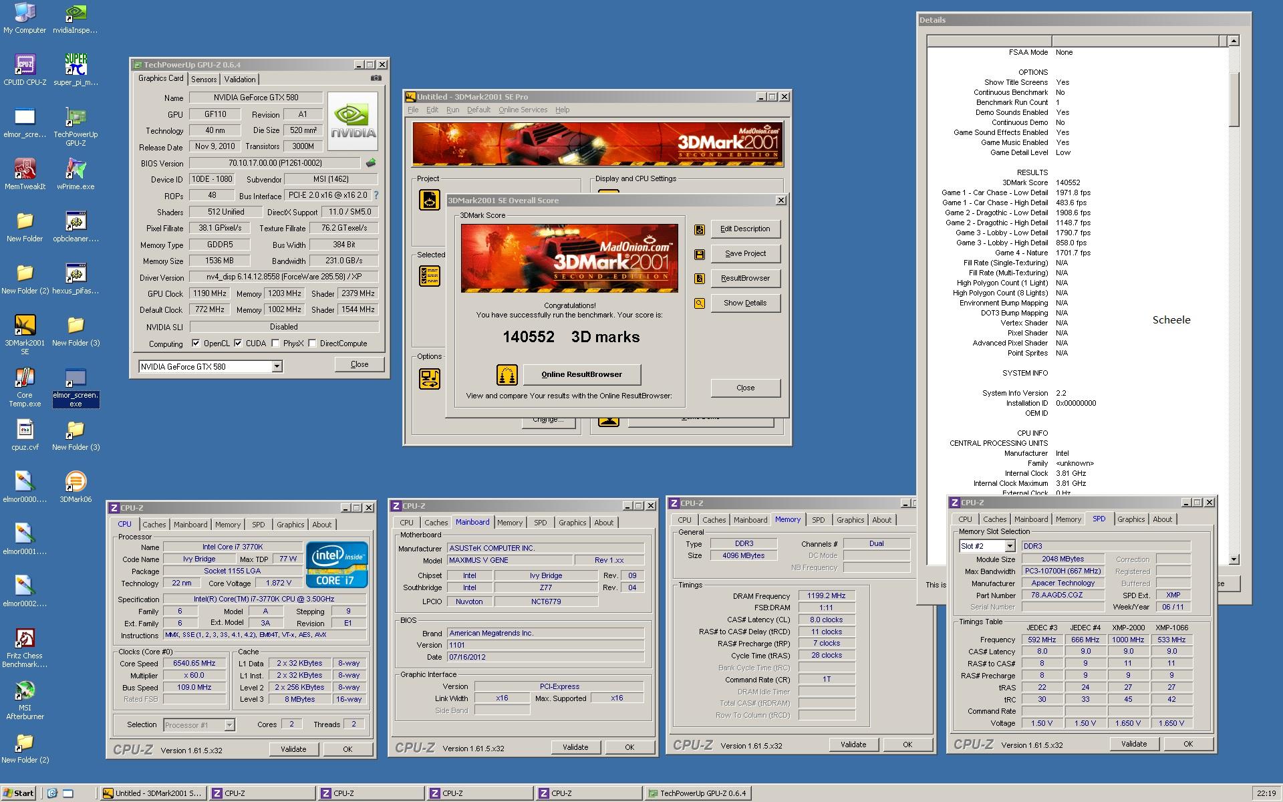Switch to 3DMark2001 taskbar button
The height and width of the screenshot is (802, 1283).
pos(153,793)
